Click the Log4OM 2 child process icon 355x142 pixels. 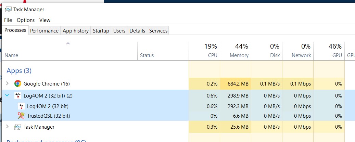(x=21, y=106)
